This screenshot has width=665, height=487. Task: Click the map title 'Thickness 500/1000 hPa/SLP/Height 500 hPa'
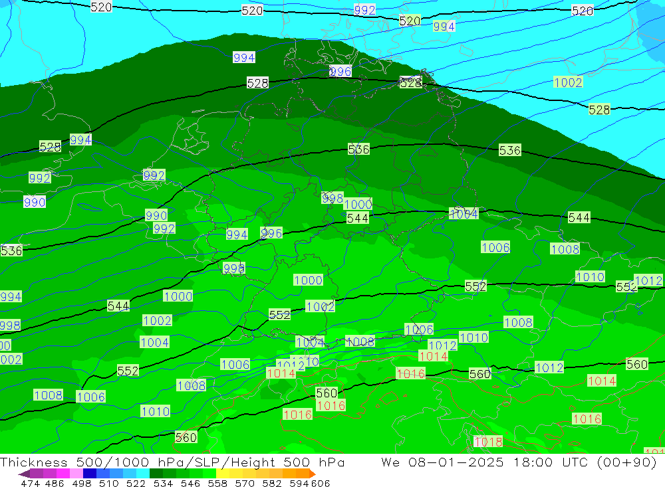[x=172, y=462]
